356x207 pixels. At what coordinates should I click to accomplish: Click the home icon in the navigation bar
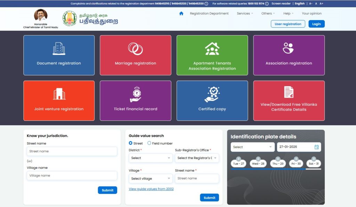pos(181,13)
